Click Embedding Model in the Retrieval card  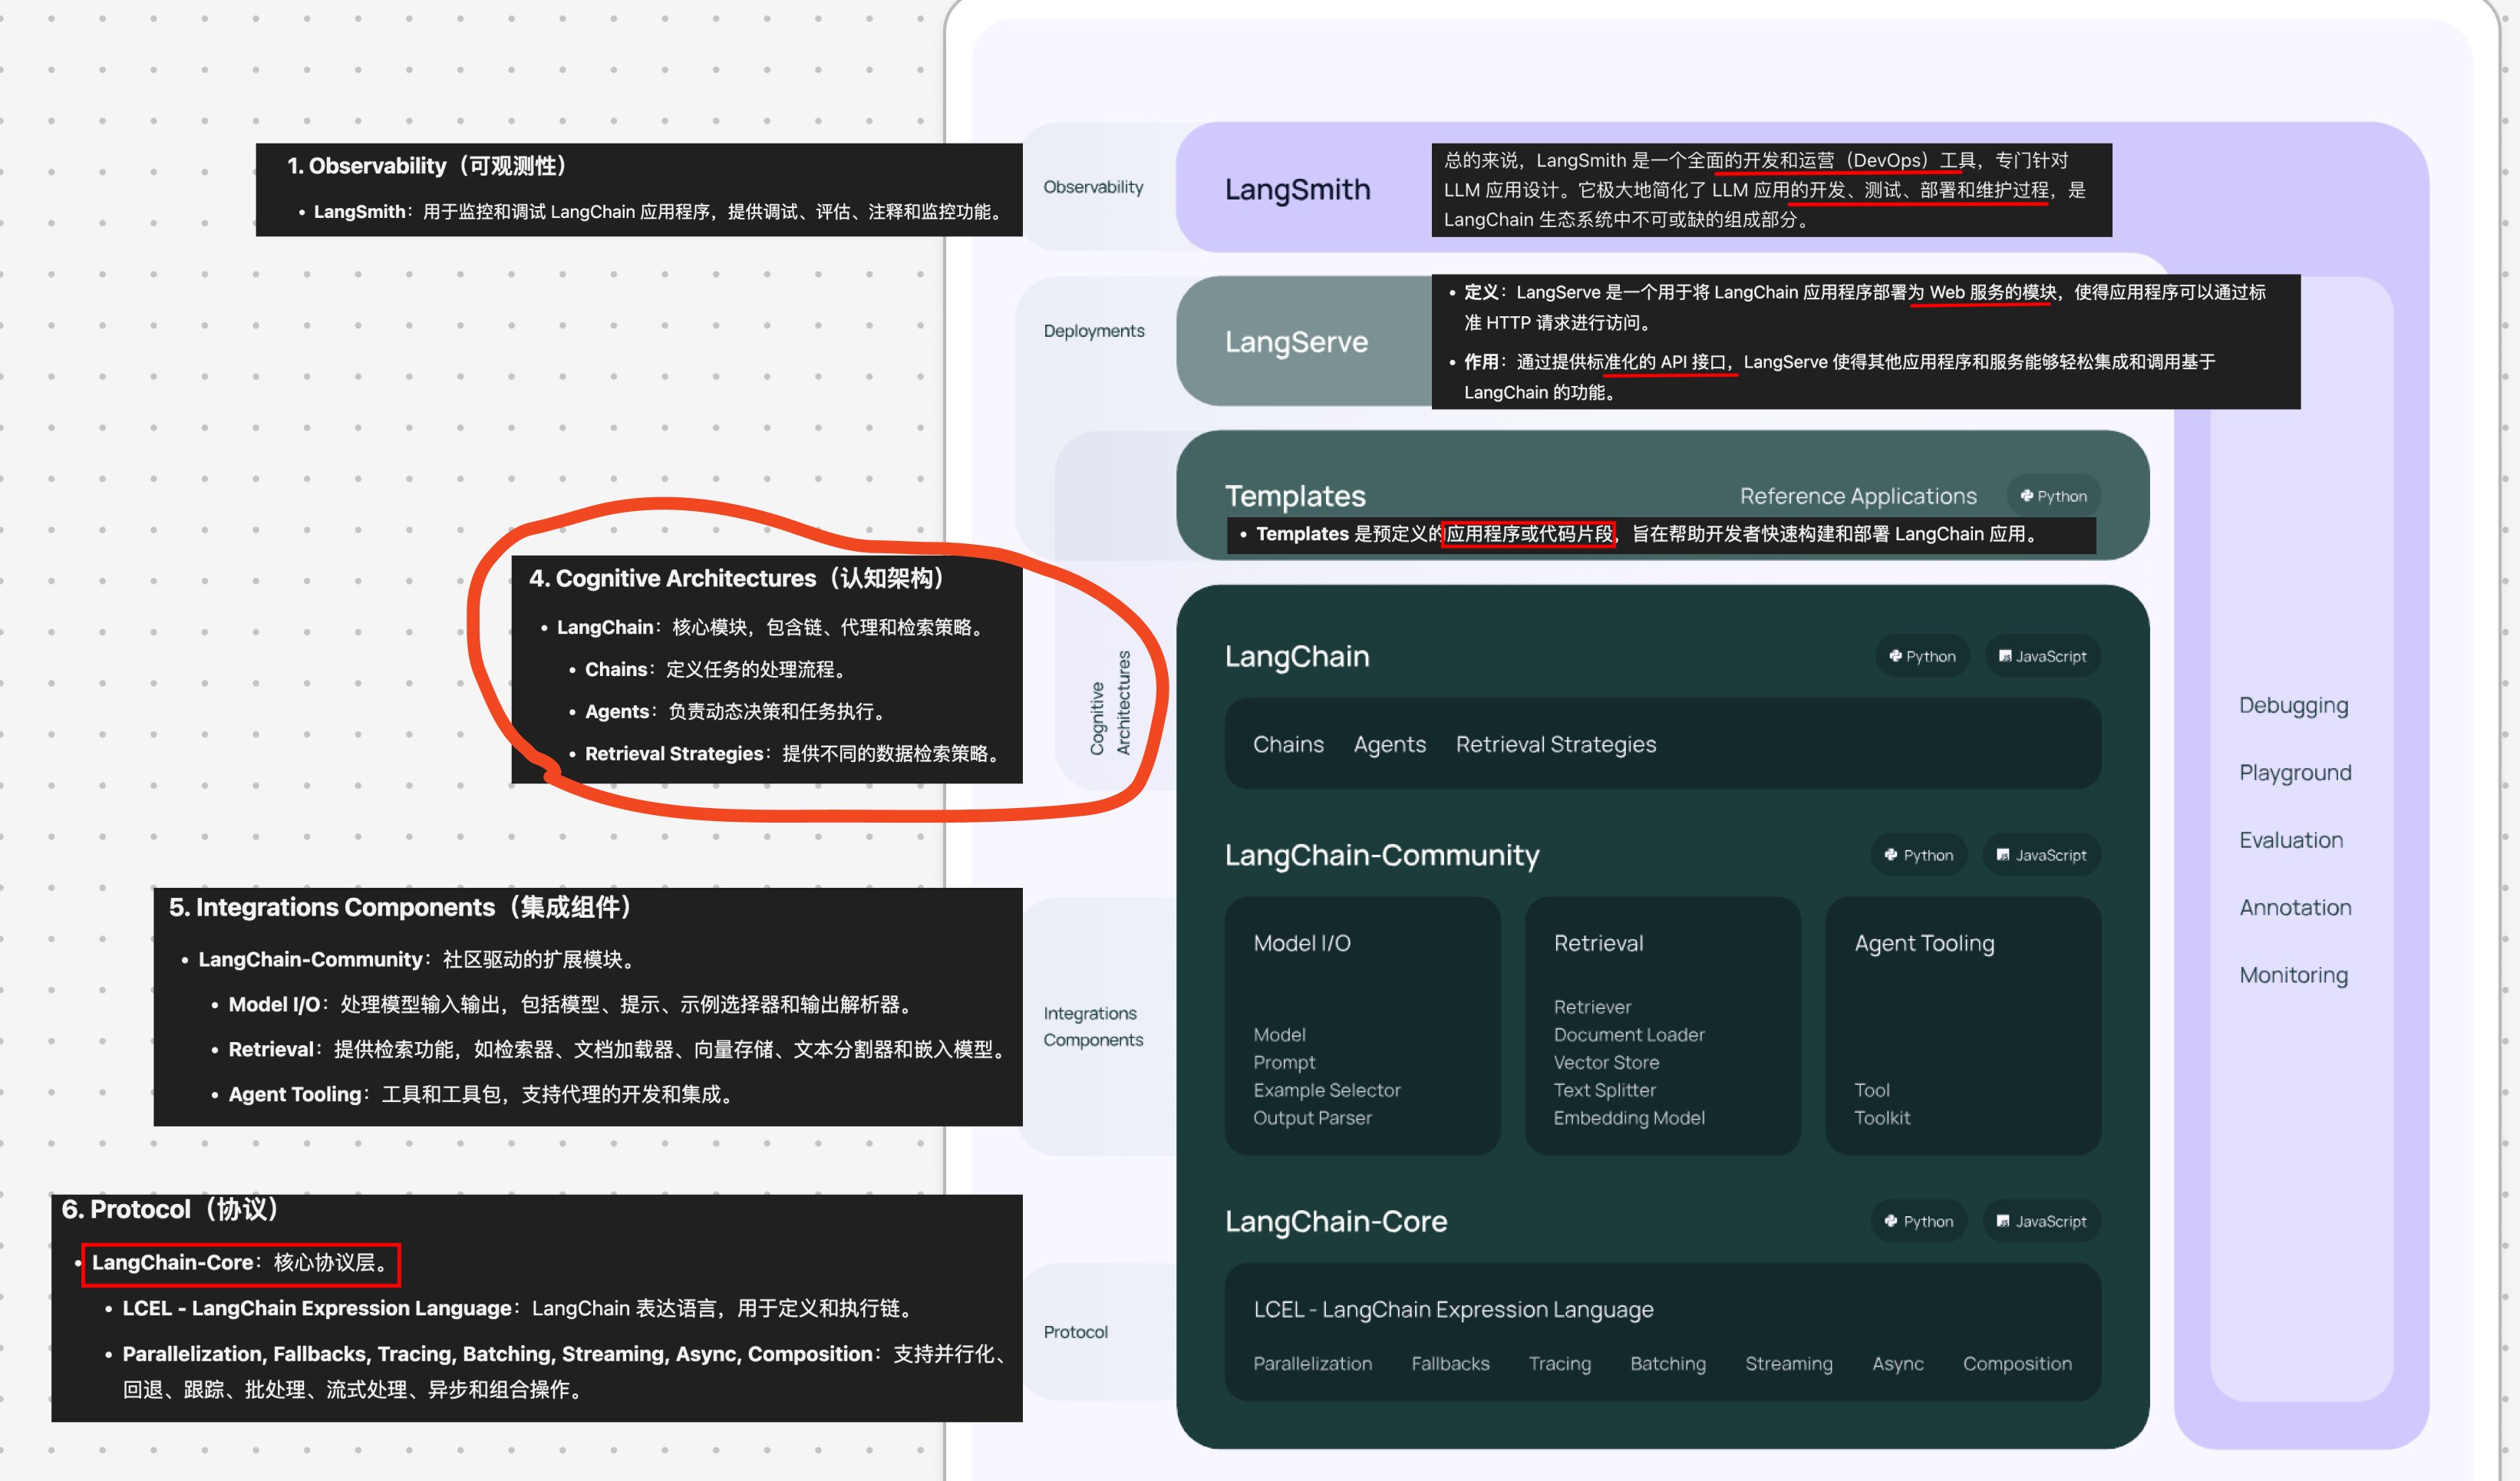pos(1629,1118)
